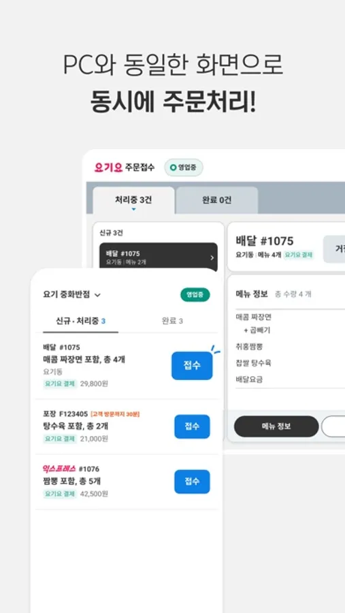
Task: Open the chevron on 배달 #1075 card
Action: (x=212, y=257)
